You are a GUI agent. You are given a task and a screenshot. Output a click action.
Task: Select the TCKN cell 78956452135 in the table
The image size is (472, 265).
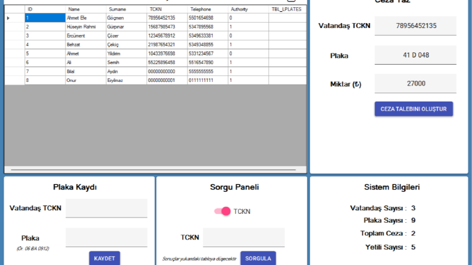click(167, 18)
